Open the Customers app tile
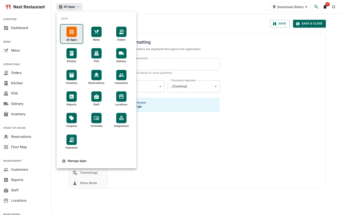The image size is (343, 215). click(x=121, y=77)
